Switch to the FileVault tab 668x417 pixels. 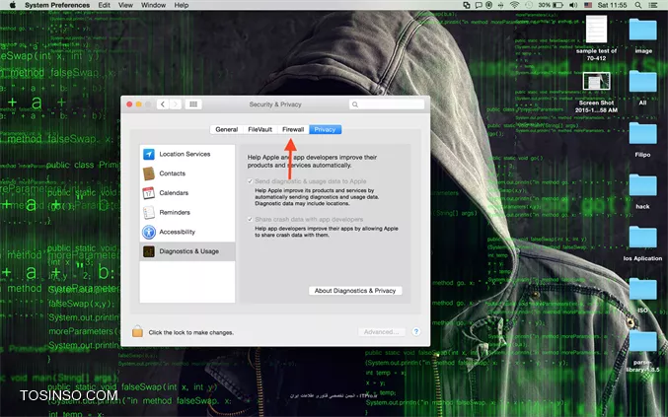(260, 129)
